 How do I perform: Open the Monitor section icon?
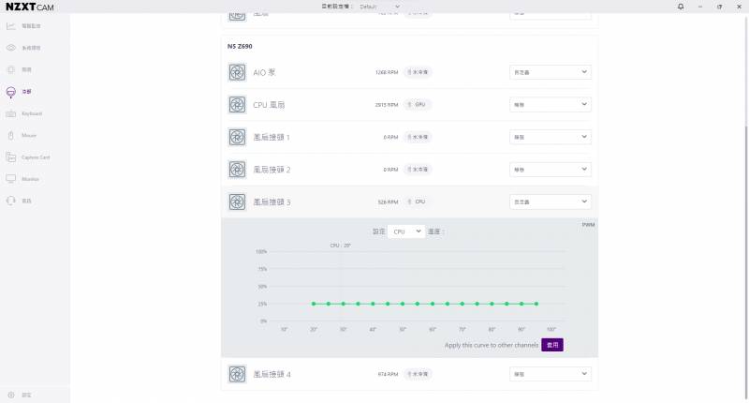click(10, 179)
